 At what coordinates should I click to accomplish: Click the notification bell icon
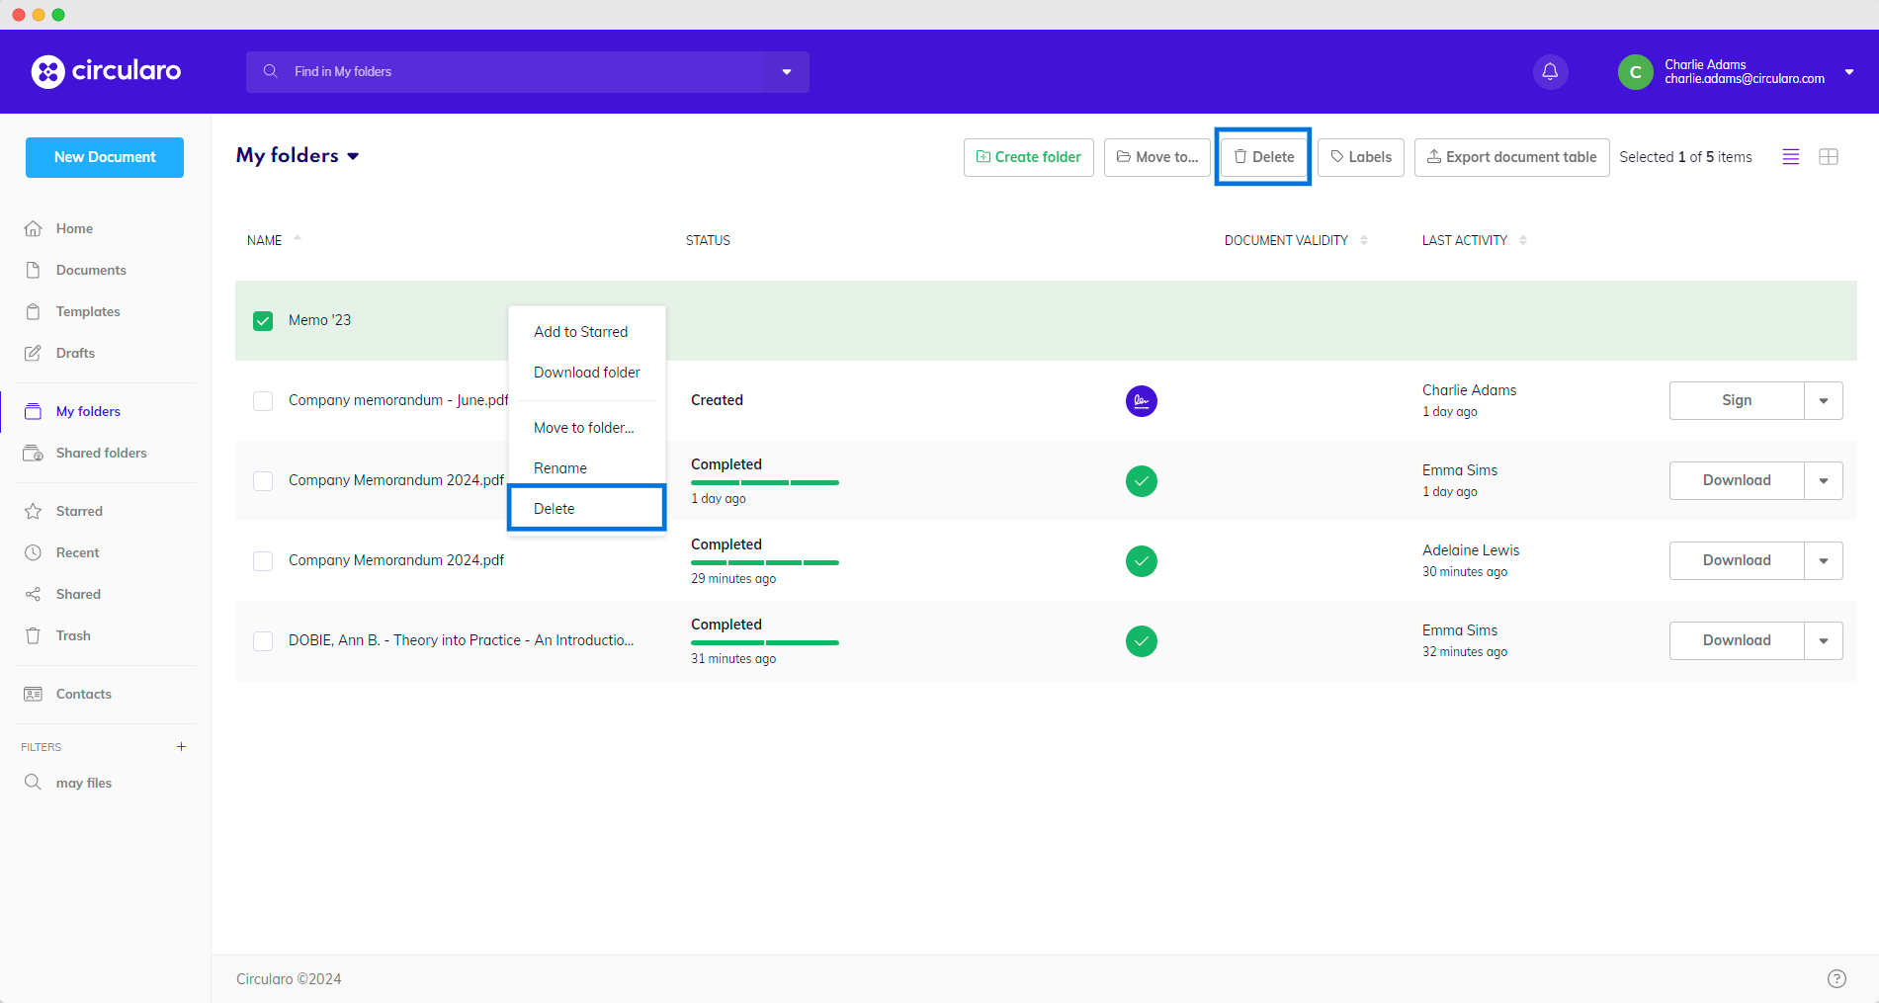[1550, 71]
